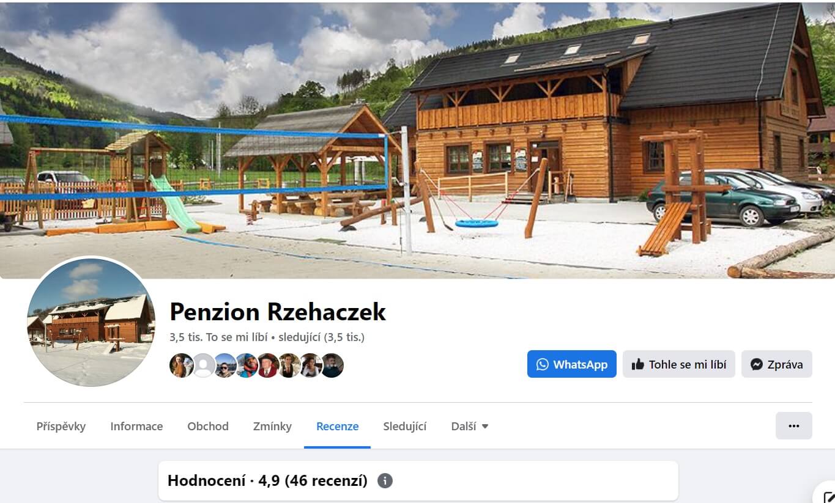Open the three-dots more options menu
The height and width of the screenshot is (503, 835).
794,426
